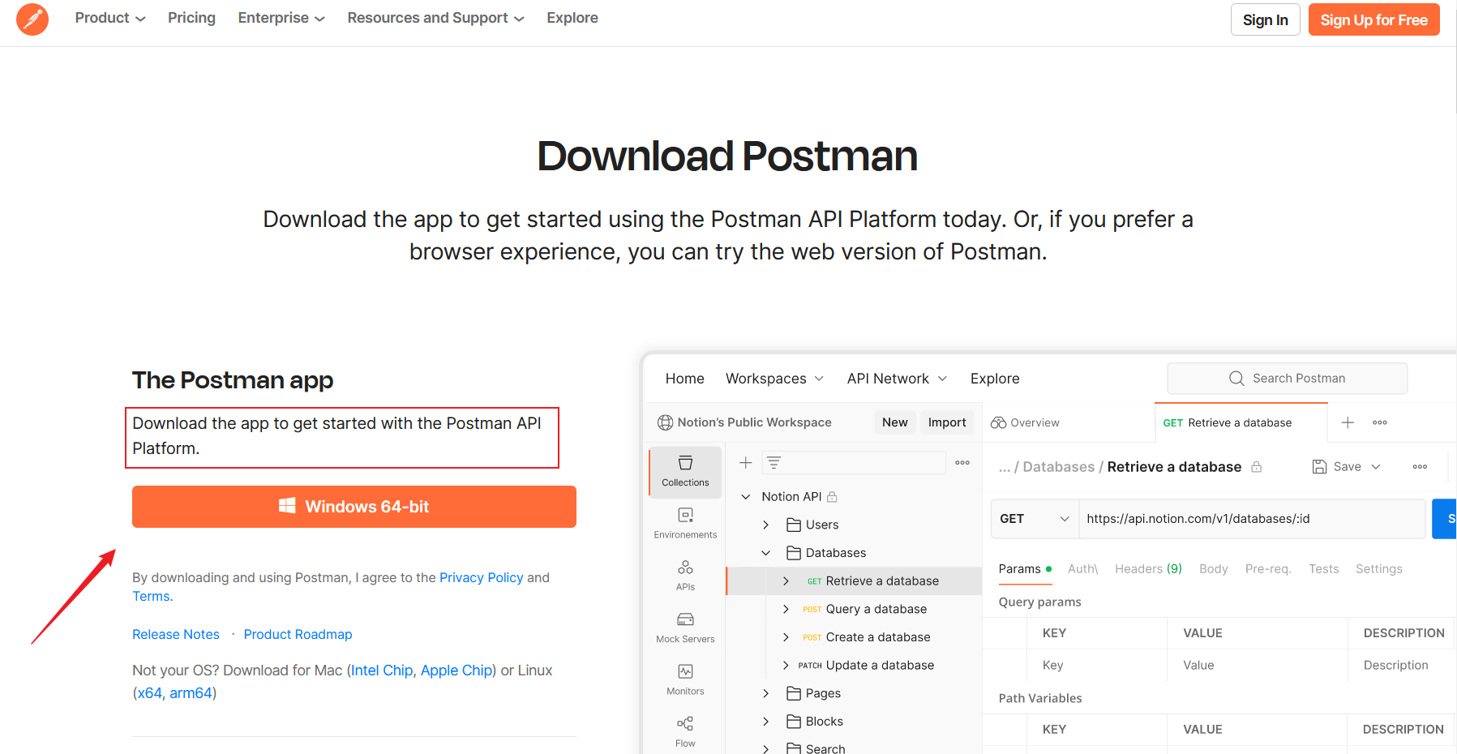Expand Create a database request
Image resolution: width=1457 pixels, height=754 pixels.
coord(786,637)
